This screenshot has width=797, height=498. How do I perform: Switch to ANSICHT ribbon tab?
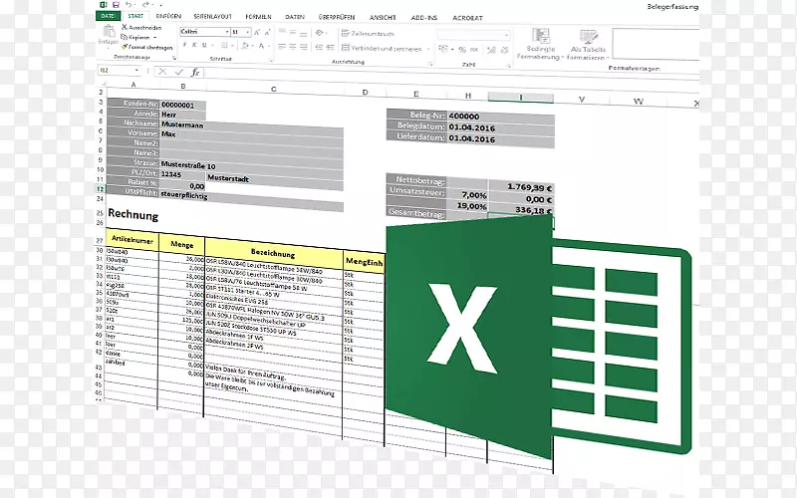[383, 18]
